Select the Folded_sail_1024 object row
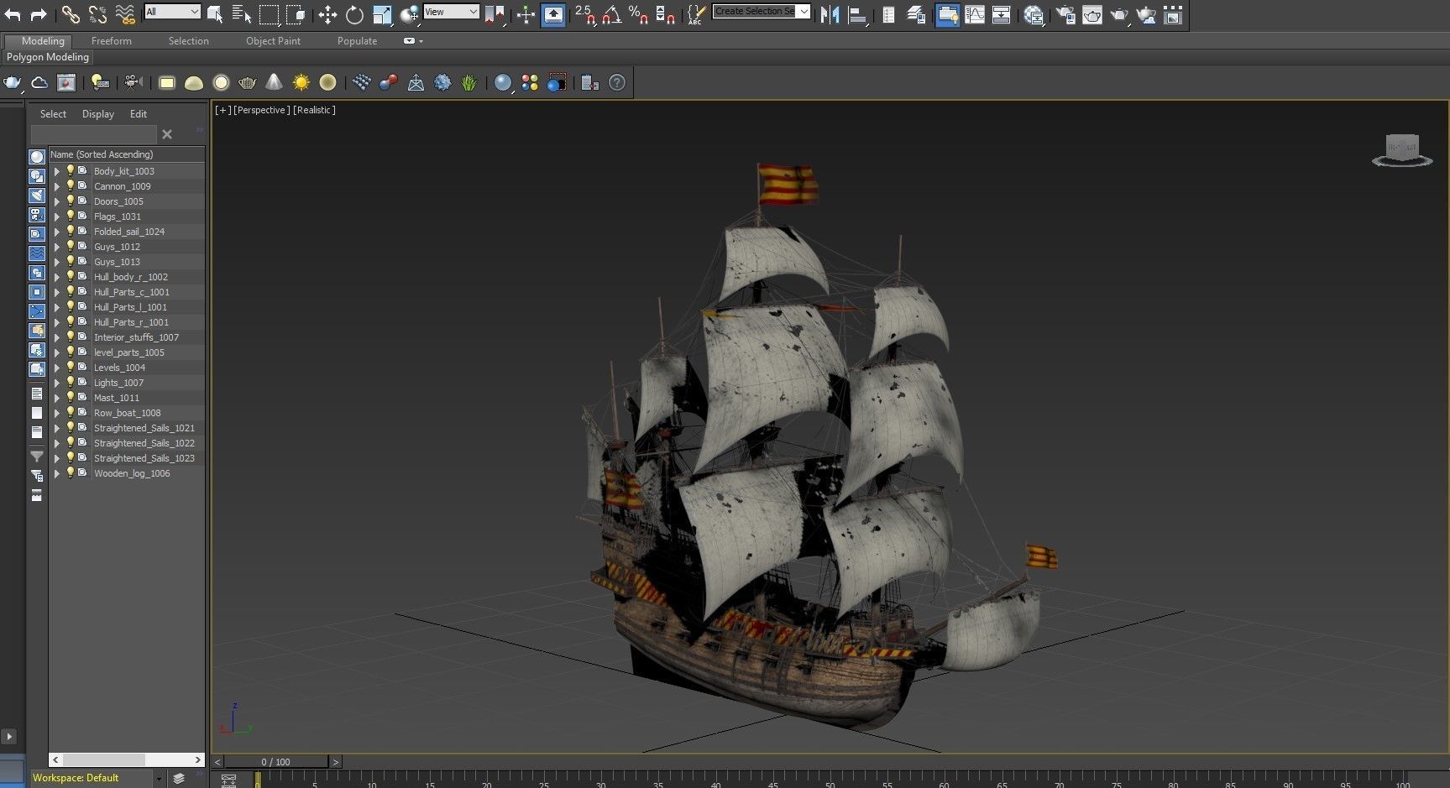Screen dimensions: 1450x788 (127, 232)
